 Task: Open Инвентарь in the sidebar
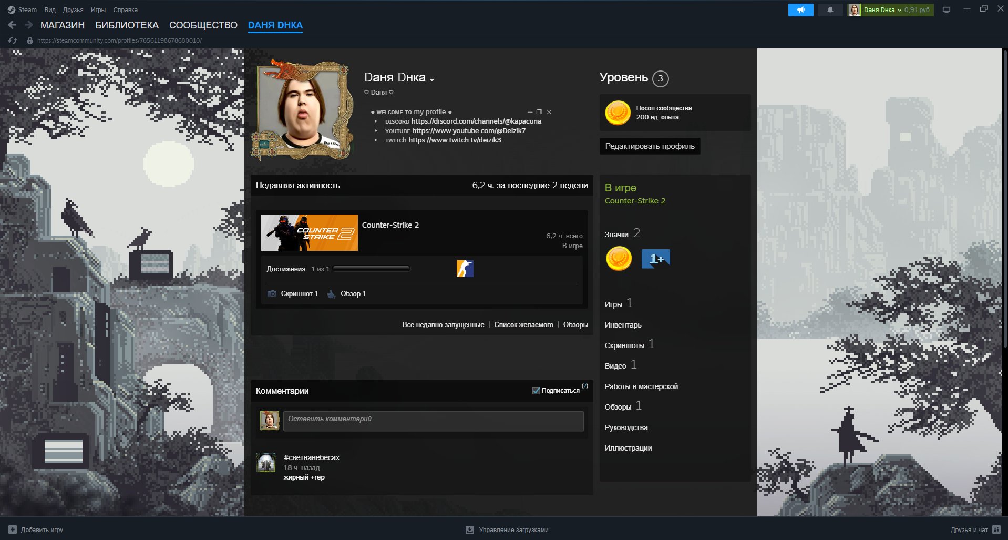[623, 325]
